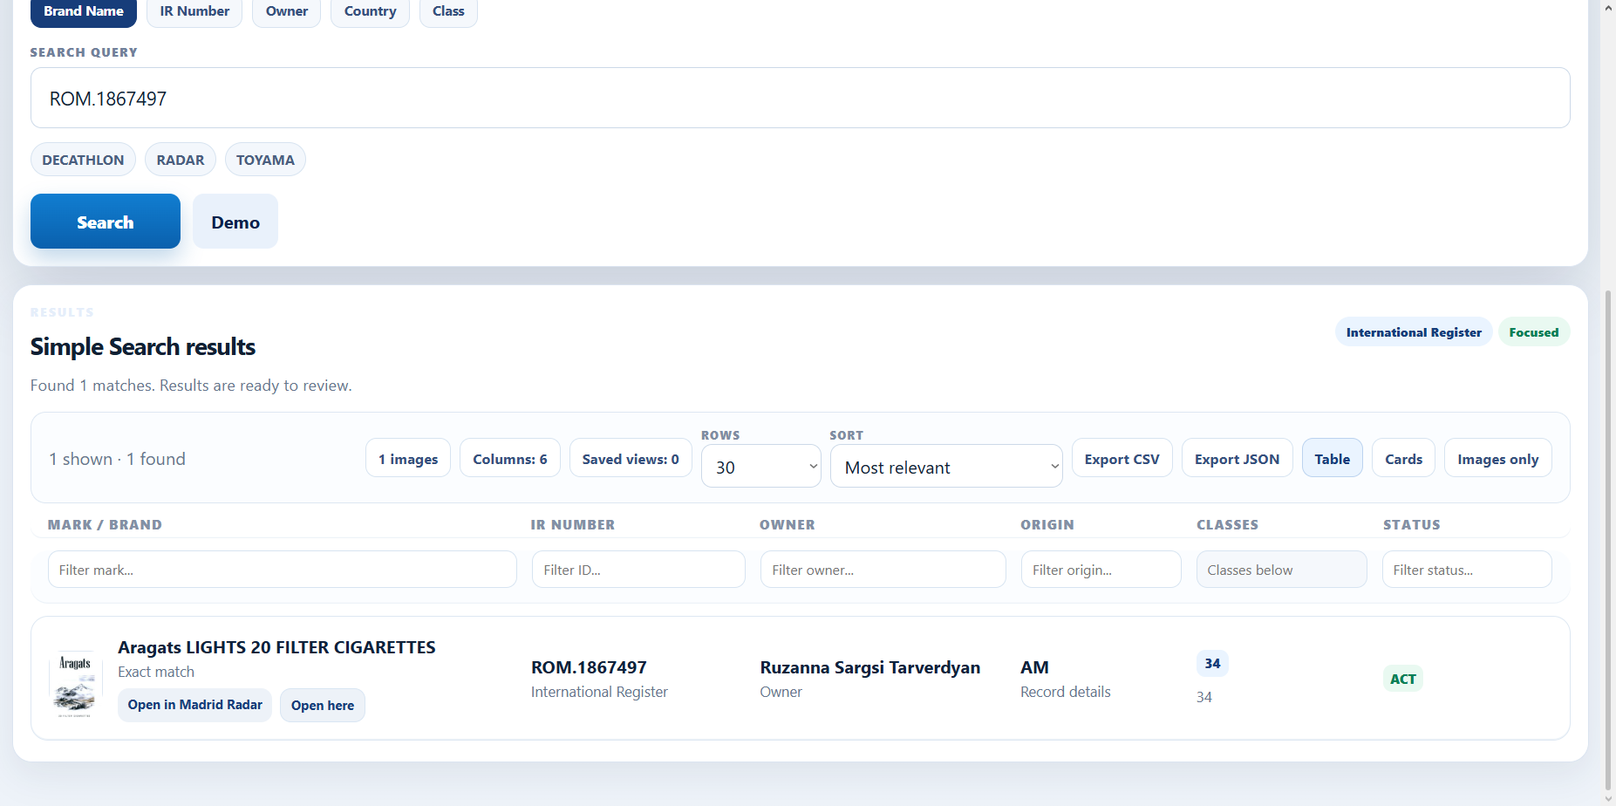Viewport: 1616px width, 806px height.
Task: Click class badge 34
Action: (x=1212, y=663)
